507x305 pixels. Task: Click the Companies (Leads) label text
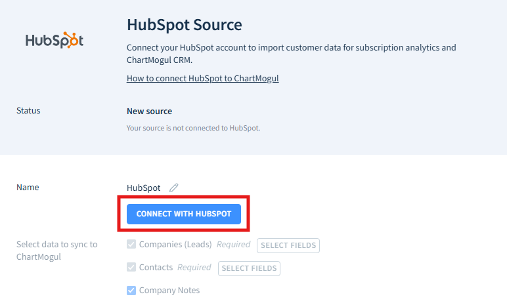click(x=175, y=245)
